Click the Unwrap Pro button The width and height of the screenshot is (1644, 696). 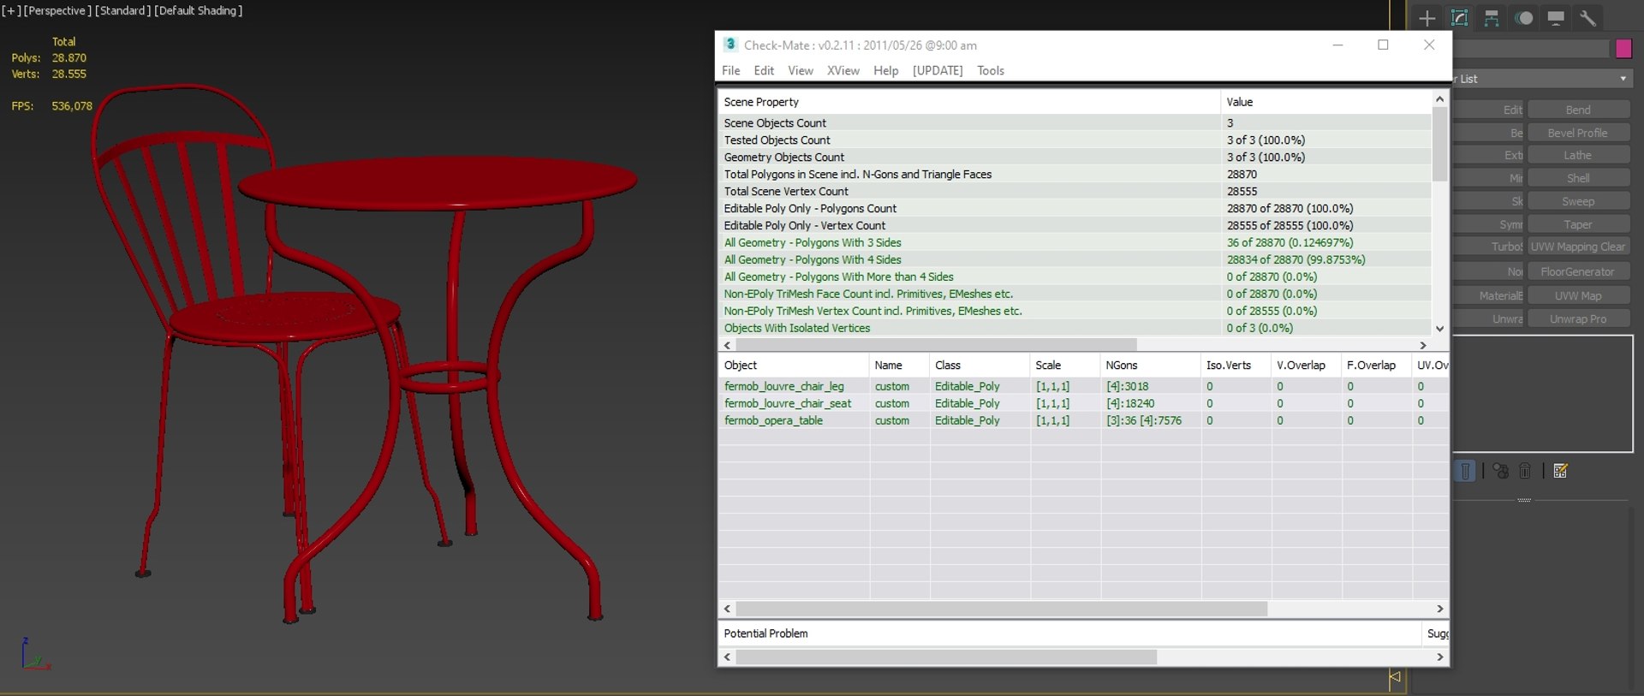tap(1578, 318)
